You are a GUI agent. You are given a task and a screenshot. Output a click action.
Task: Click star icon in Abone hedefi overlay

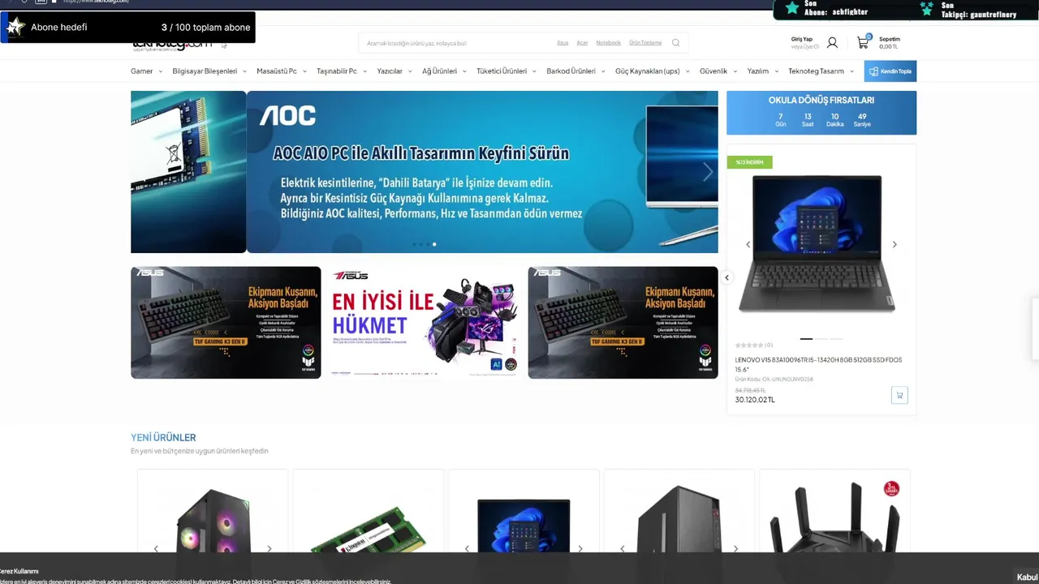(15, 27)
